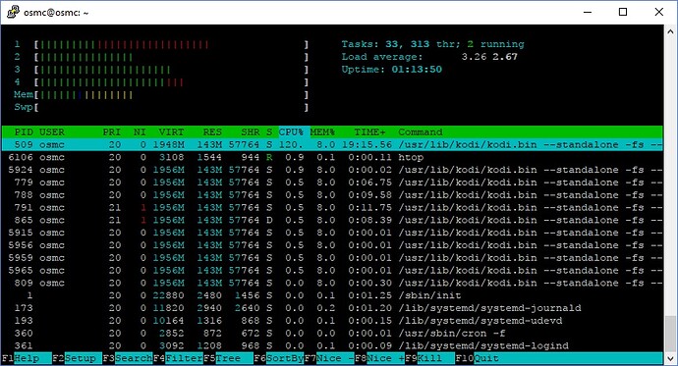Toggle F5 Tree view
Screen dimensions: 678x366
click(x=228, y=358)
